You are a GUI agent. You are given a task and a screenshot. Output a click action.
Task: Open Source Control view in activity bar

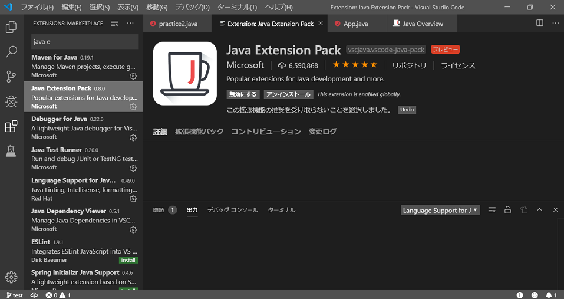pos(11,77)
